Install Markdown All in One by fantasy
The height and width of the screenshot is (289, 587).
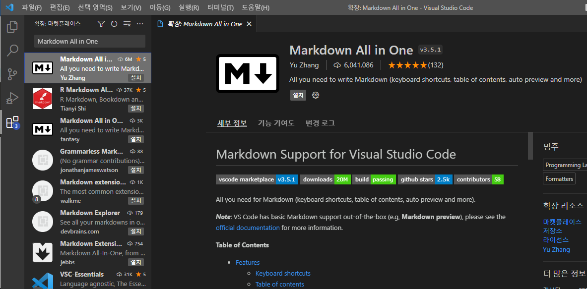[x=135, y=139]
